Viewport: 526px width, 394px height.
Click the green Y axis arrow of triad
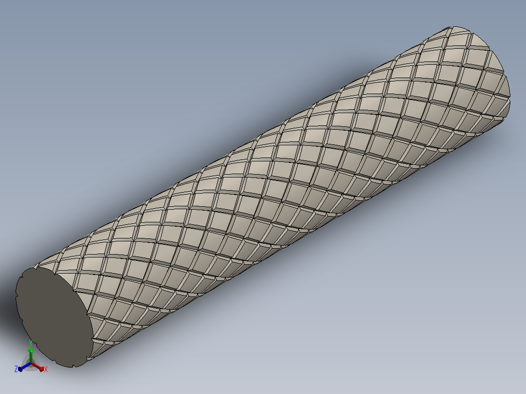click(x=31, y=355)
